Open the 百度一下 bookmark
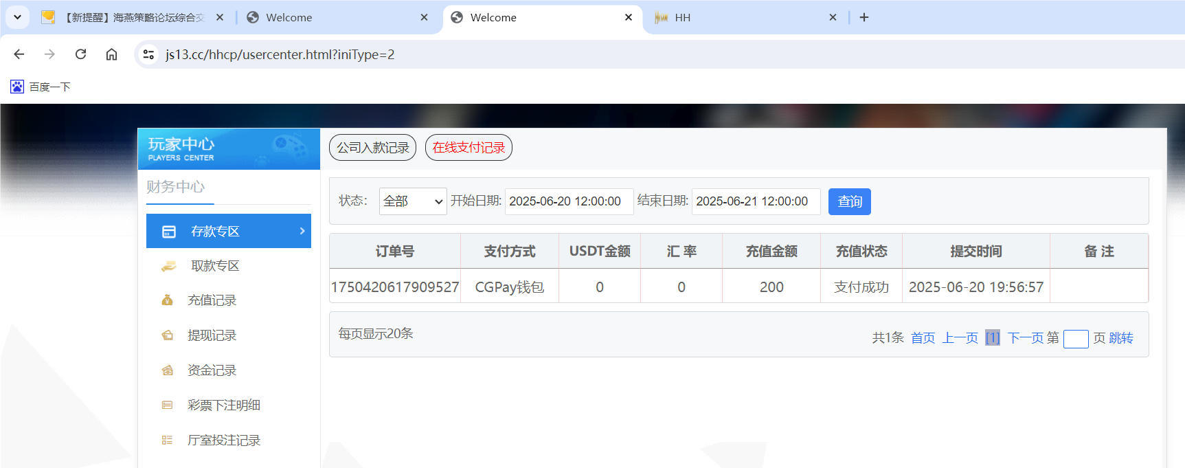 pyautogui.click(x=41, y=87)
